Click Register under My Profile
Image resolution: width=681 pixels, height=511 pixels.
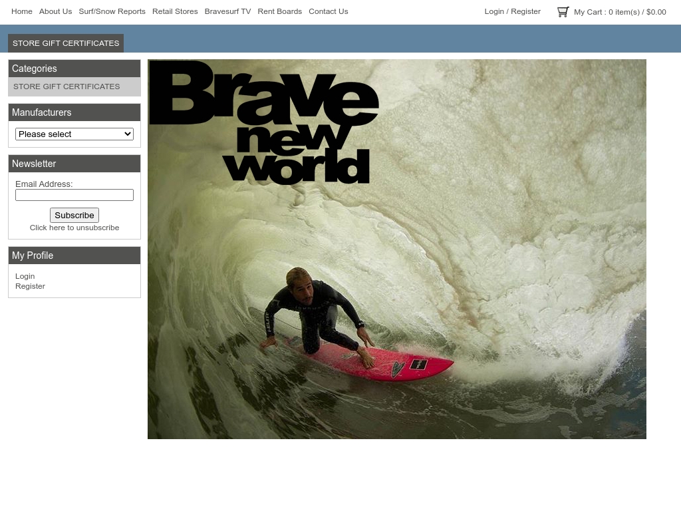pos(30,286)
